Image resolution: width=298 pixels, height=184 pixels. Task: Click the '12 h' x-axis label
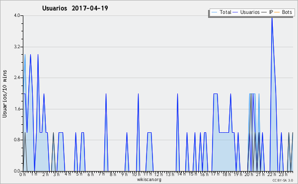tap(158, 174)
